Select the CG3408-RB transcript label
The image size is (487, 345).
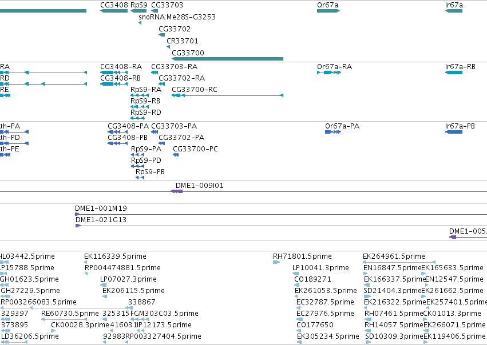coord(120,78)
